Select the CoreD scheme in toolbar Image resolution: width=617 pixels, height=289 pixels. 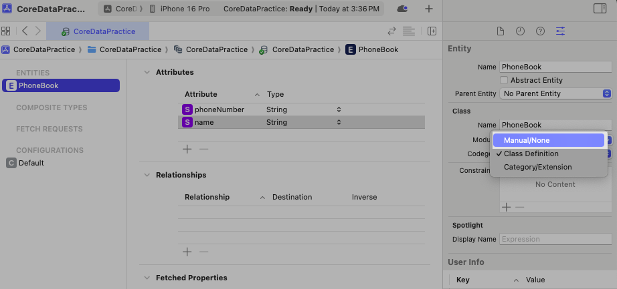click(x=120, y=9)
